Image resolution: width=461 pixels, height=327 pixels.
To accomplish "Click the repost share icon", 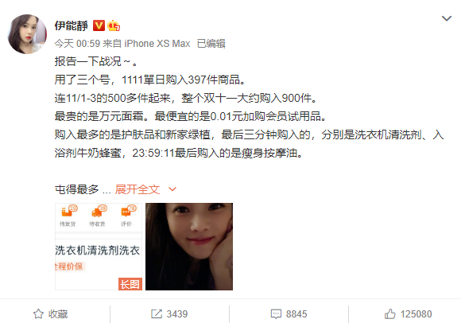I will pyautogui.click(x=157, y=313).
